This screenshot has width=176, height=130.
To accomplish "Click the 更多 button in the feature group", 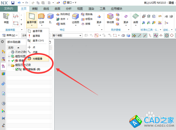I will click(99, 19).
